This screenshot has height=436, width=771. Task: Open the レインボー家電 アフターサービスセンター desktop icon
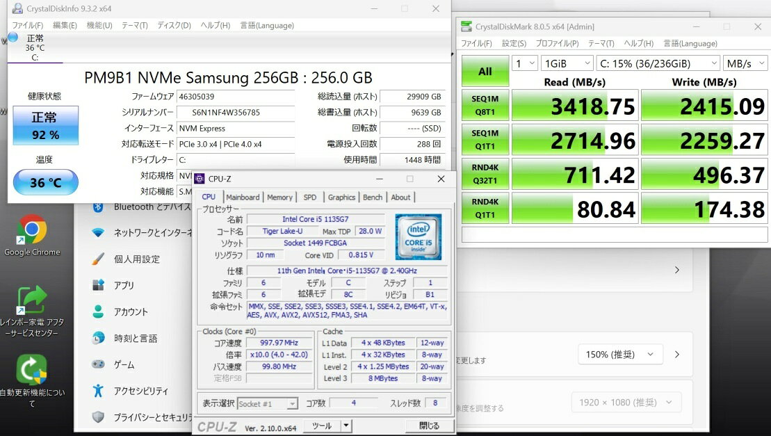click(31, 301)
